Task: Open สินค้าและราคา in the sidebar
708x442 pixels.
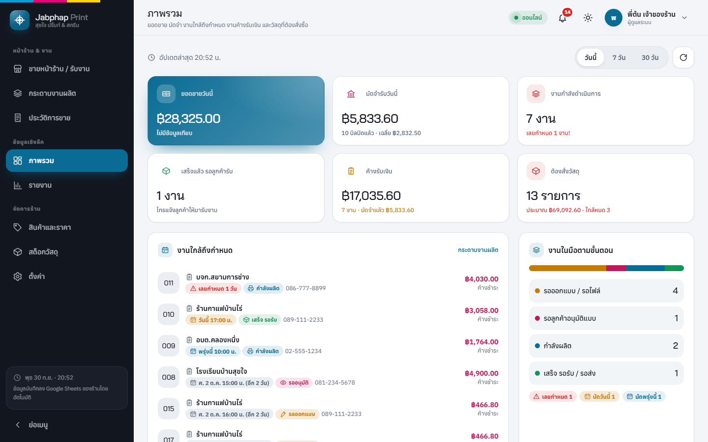Action: [x=67, y=227]
